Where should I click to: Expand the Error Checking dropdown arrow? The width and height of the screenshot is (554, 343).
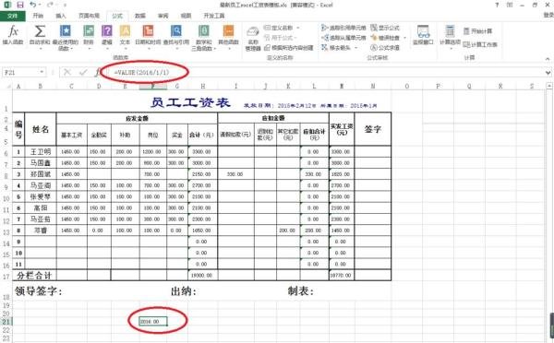point(404,38)
